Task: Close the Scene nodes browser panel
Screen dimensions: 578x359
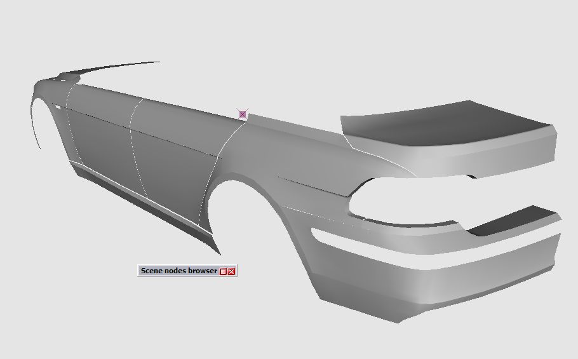Action: [x=231, y=271]
